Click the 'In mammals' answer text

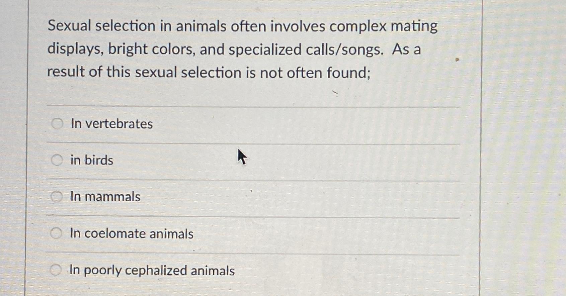[x=105, y=197]
